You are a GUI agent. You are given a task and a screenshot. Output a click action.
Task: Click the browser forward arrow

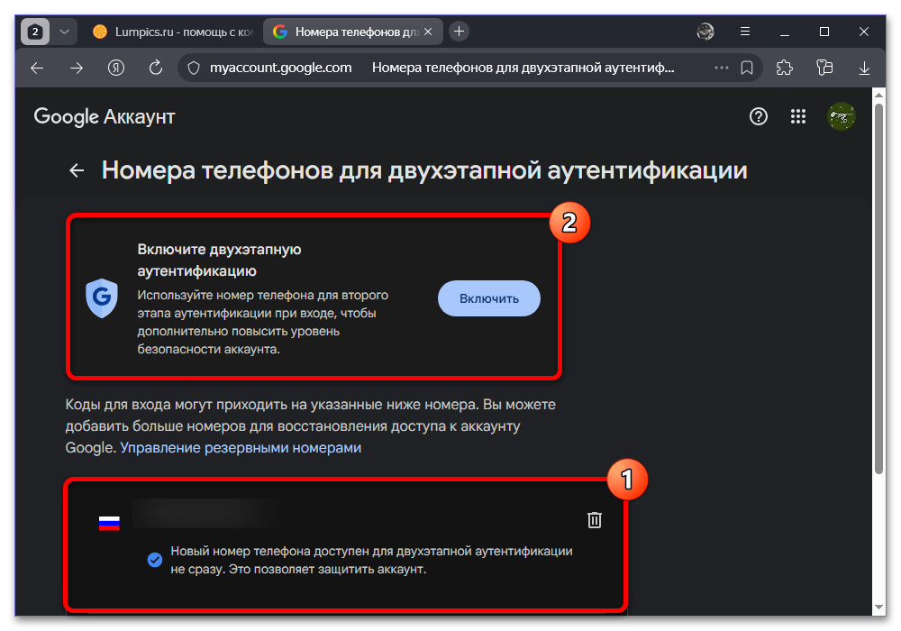click(77, 68)
